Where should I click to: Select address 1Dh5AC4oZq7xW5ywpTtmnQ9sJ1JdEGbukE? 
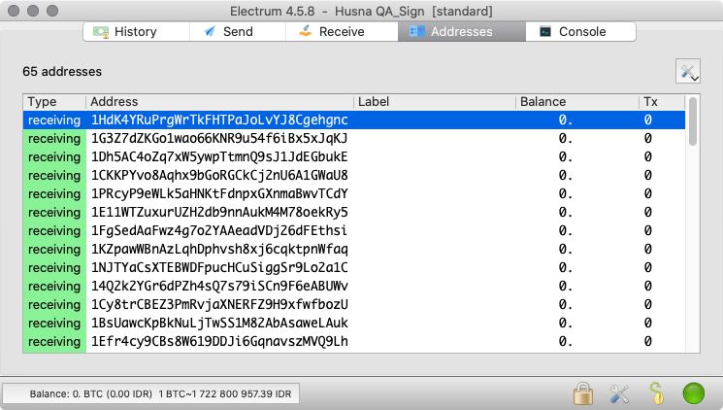[x=219, y=157]
